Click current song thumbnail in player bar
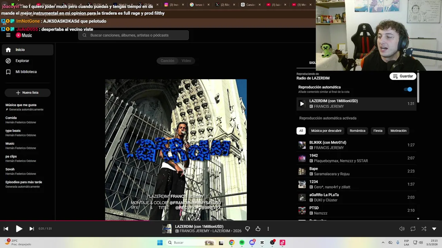The image size is (442, 248). tap(167, 229)
